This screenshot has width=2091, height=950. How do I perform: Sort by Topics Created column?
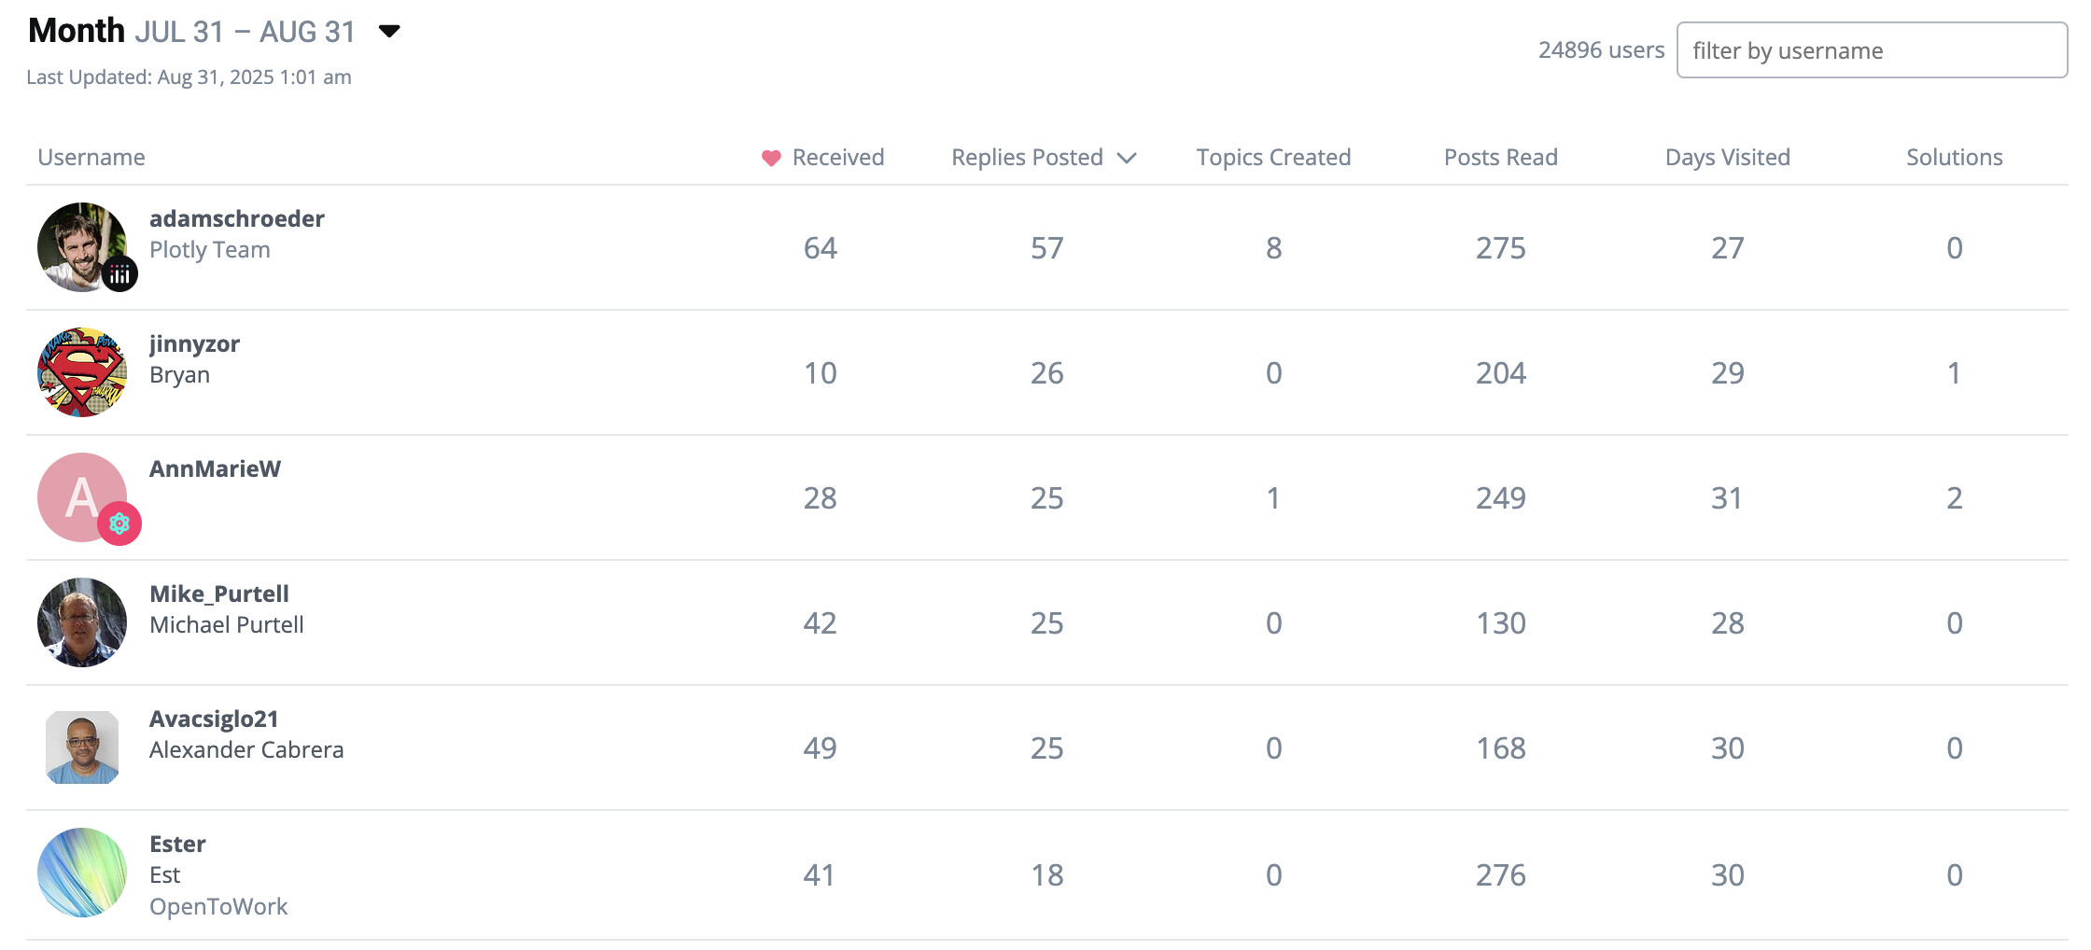(1273, 158)
